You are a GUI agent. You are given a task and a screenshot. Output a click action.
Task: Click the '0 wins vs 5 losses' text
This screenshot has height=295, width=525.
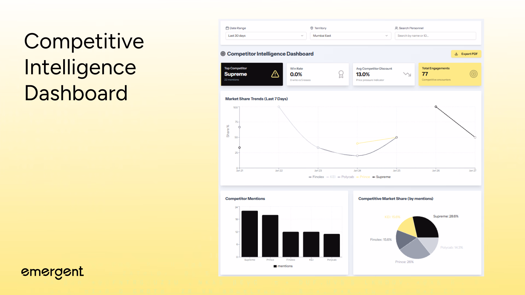click(300, 80)
